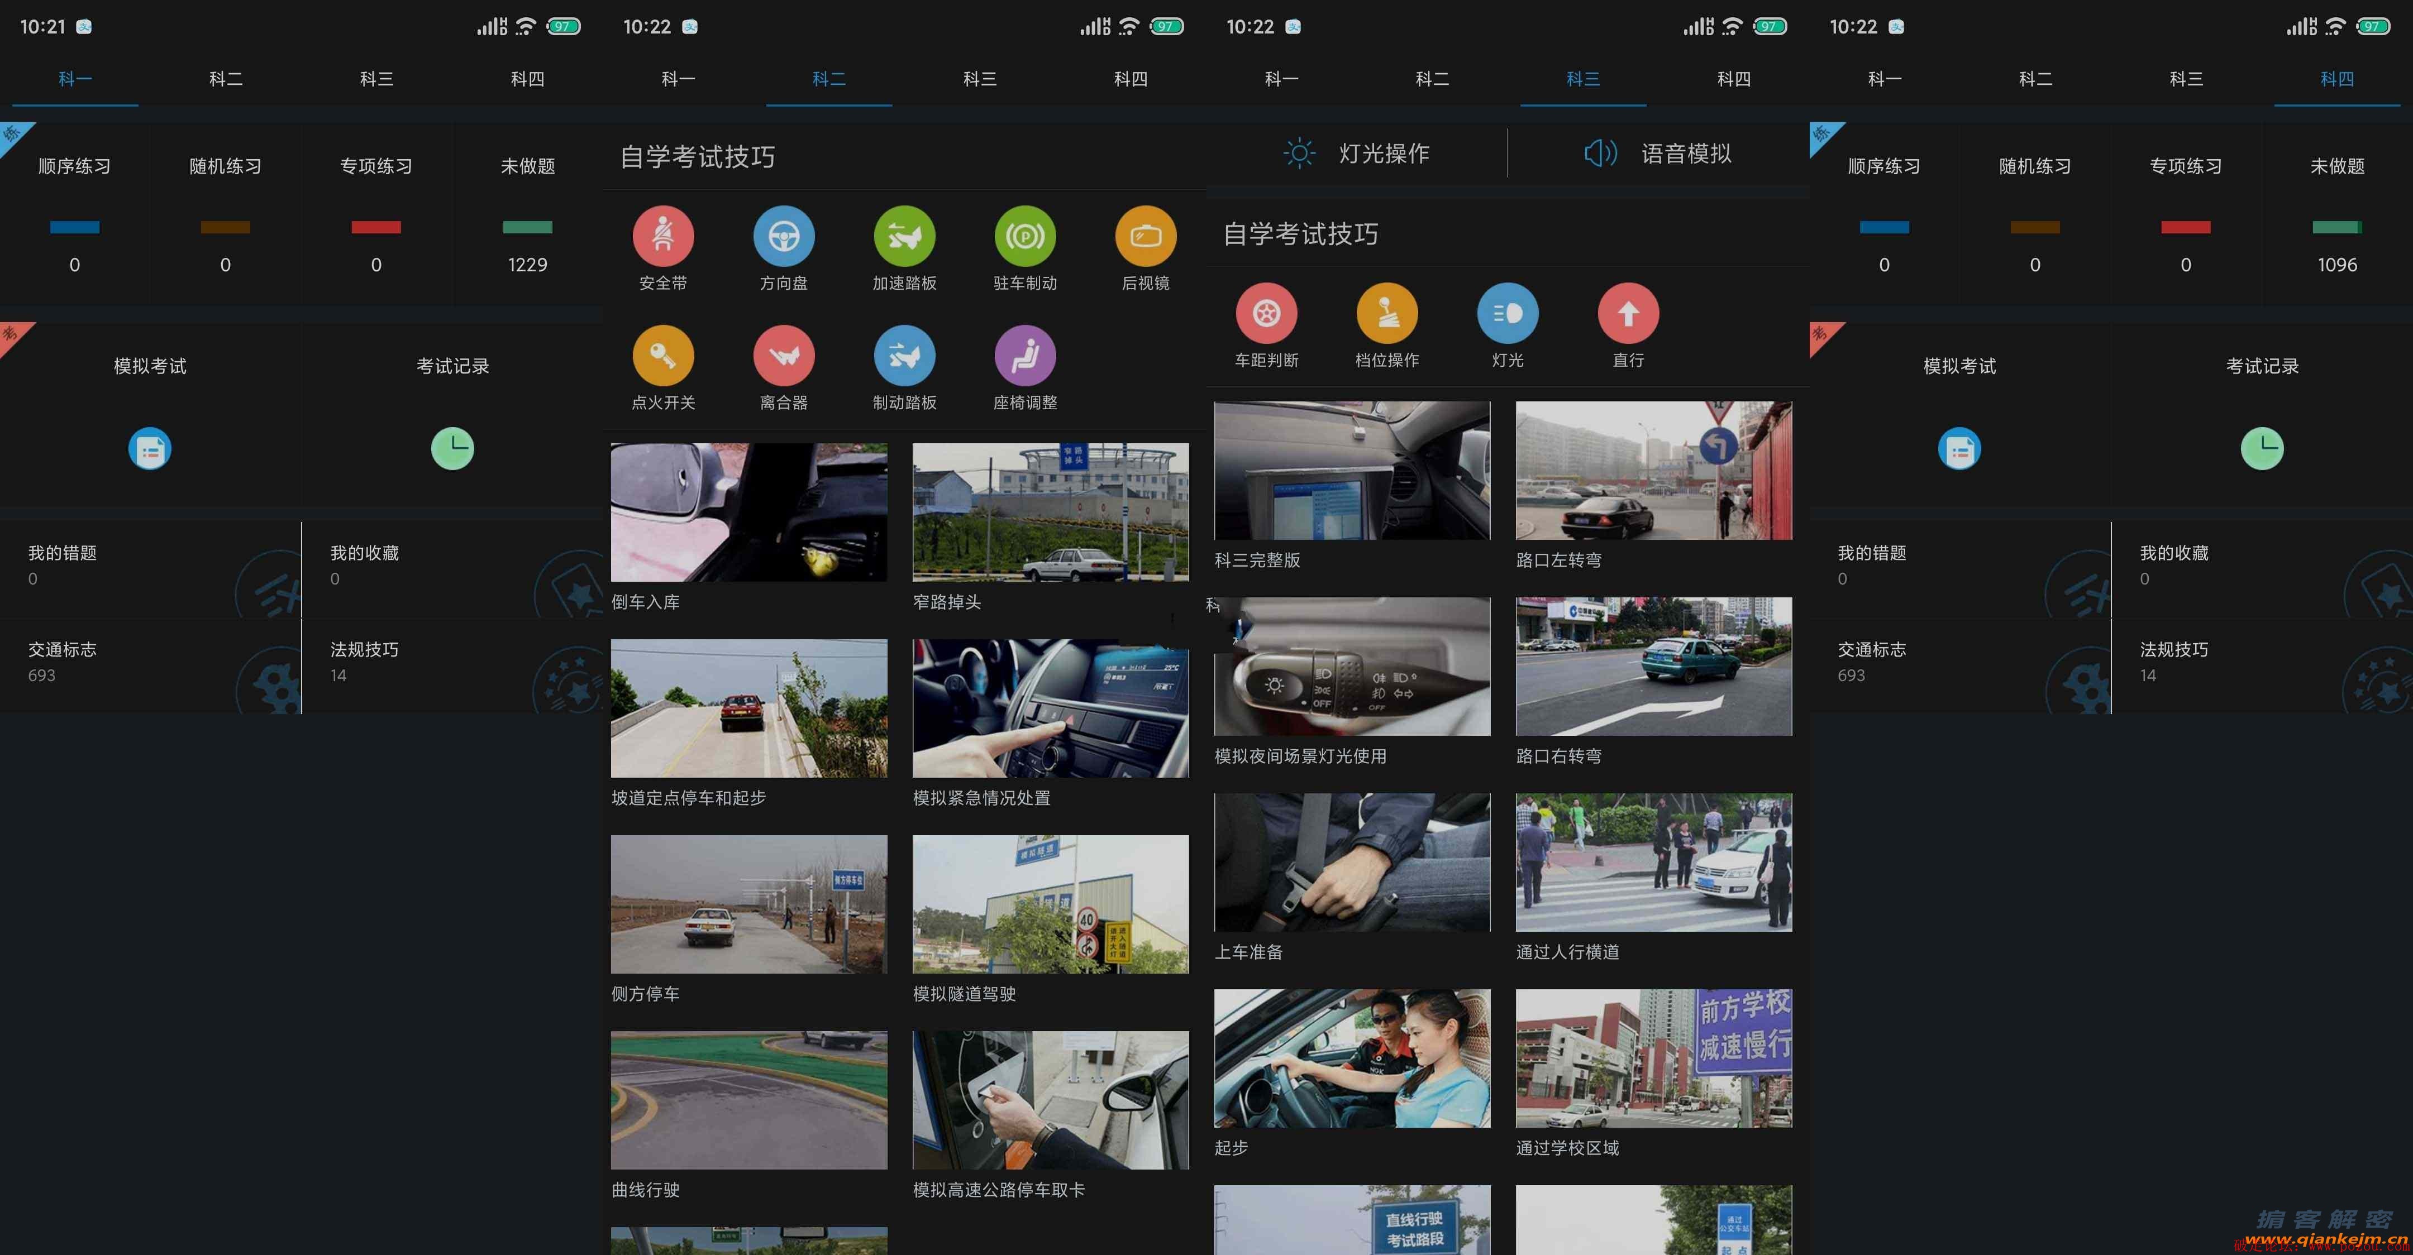Open the 离合器 clutch icon
Image resolution: width=2413 pixels, height=1255 pixels.
[784, 356]
